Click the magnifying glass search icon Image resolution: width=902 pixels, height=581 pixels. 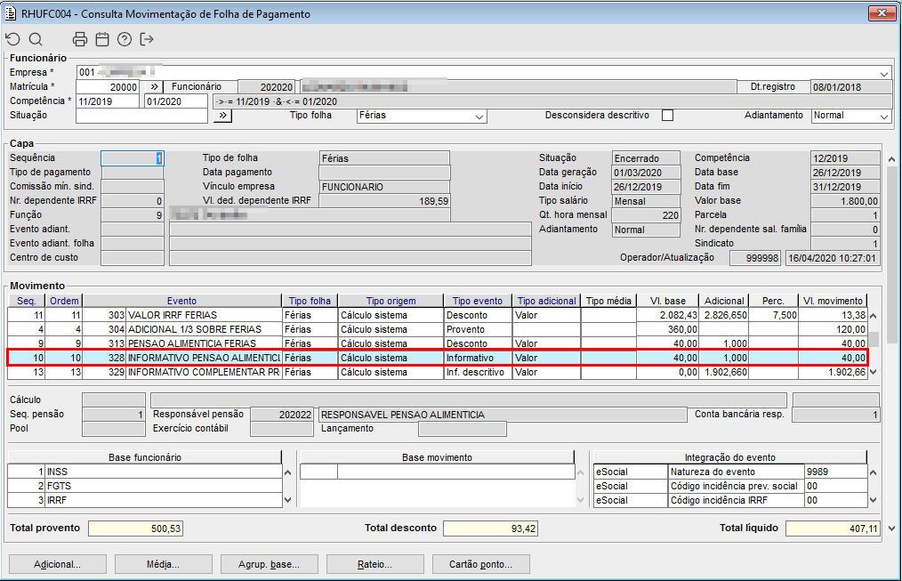pos(36,39)
